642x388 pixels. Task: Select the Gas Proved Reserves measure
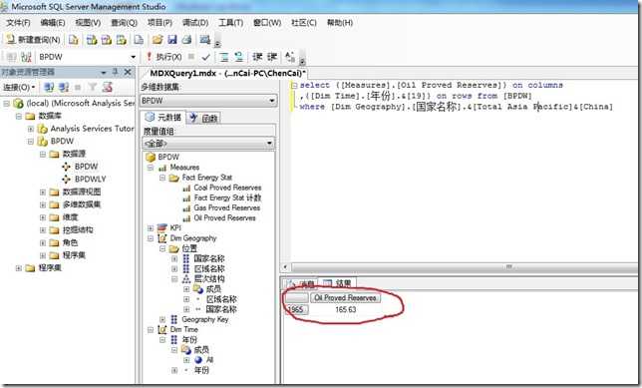(x=227, y=207)
